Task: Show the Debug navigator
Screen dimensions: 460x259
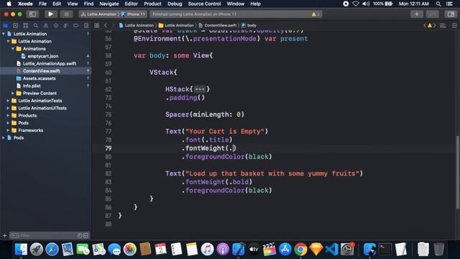Action: (x=65, y=26)
